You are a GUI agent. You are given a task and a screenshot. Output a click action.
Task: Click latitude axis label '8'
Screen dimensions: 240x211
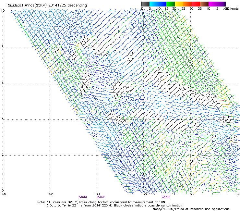(3, 47)
